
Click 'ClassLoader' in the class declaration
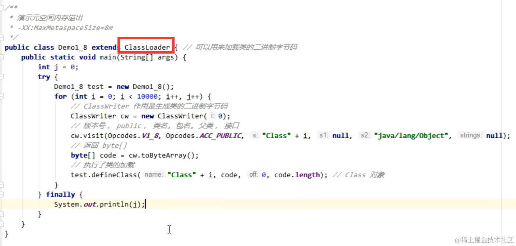147,47
